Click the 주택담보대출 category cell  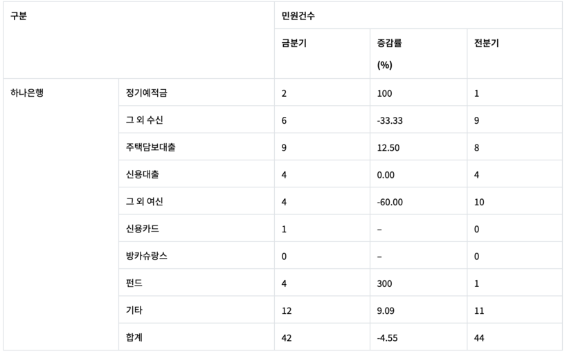tap(150, 147)
